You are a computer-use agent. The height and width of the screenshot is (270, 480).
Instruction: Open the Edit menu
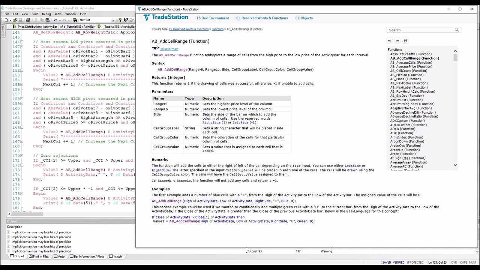click(x=15, y=14)
